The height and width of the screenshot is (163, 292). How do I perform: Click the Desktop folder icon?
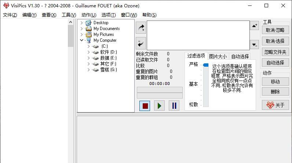[89, 23]
